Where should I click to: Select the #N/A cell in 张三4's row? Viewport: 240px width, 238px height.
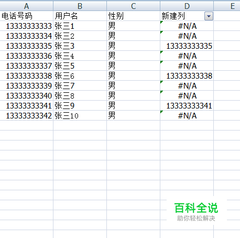point(187,56)
